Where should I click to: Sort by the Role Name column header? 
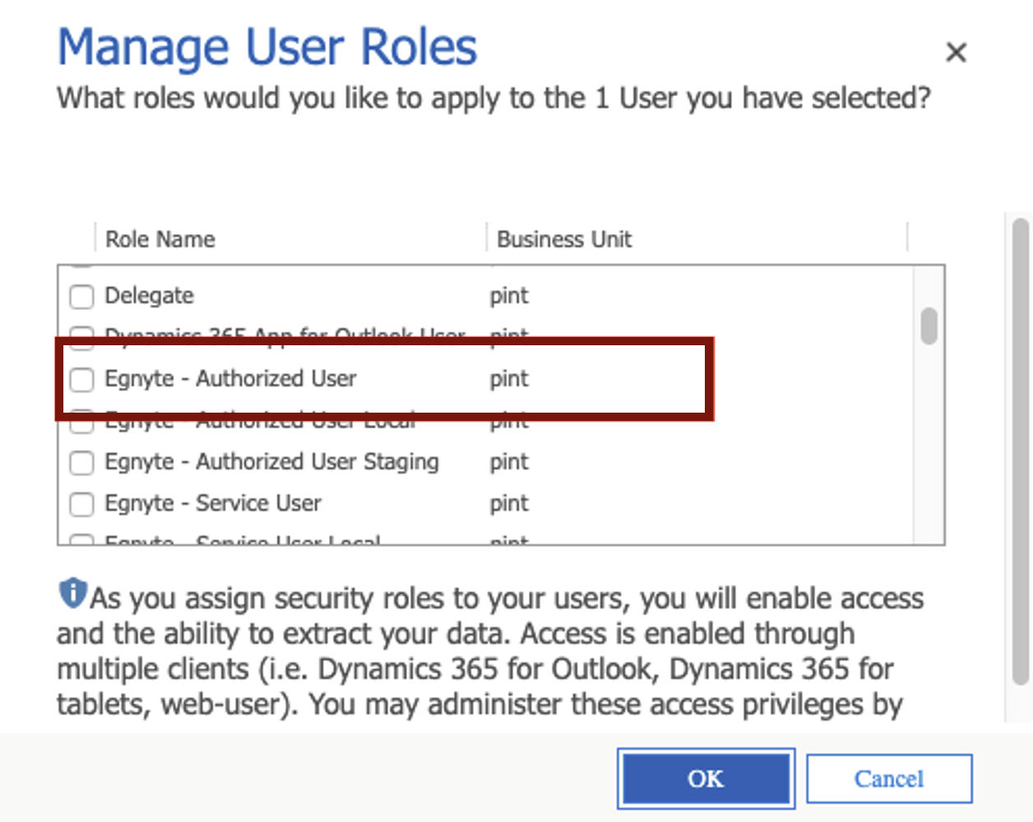coord(160,239)
